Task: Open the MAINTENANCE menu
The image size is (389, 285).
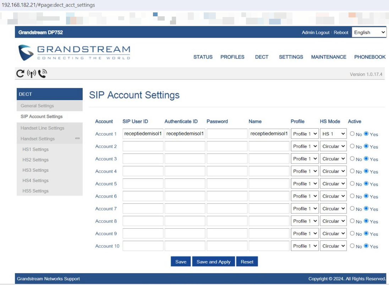Action: pyautogui.click(x=329, y=57)
